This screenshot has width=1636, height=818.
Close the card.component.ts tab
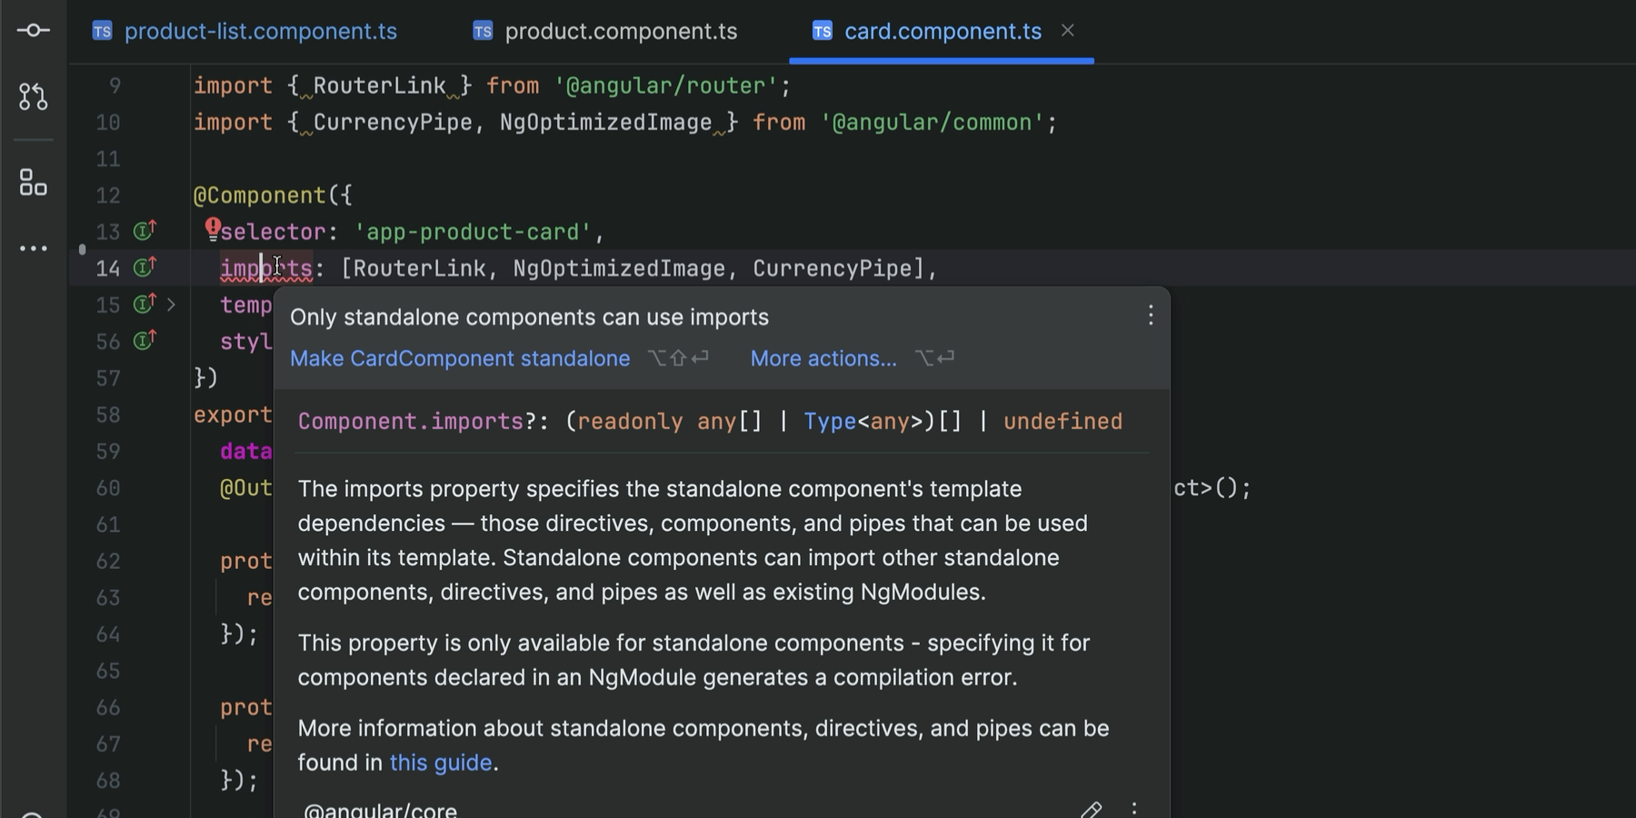tap(1068, 31)
